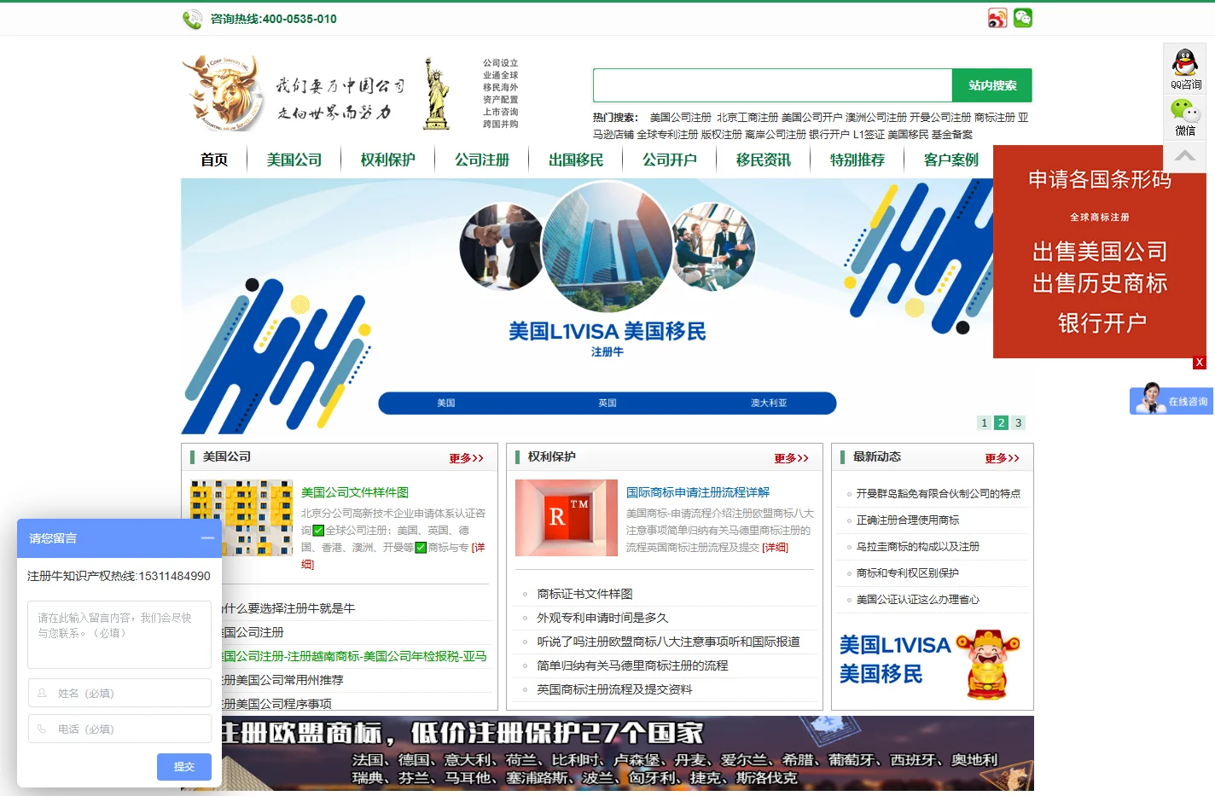This screenshot has width=1215, height=796.
Task: Click the back-to-top arrow icon
Action: coord(1184,155)
